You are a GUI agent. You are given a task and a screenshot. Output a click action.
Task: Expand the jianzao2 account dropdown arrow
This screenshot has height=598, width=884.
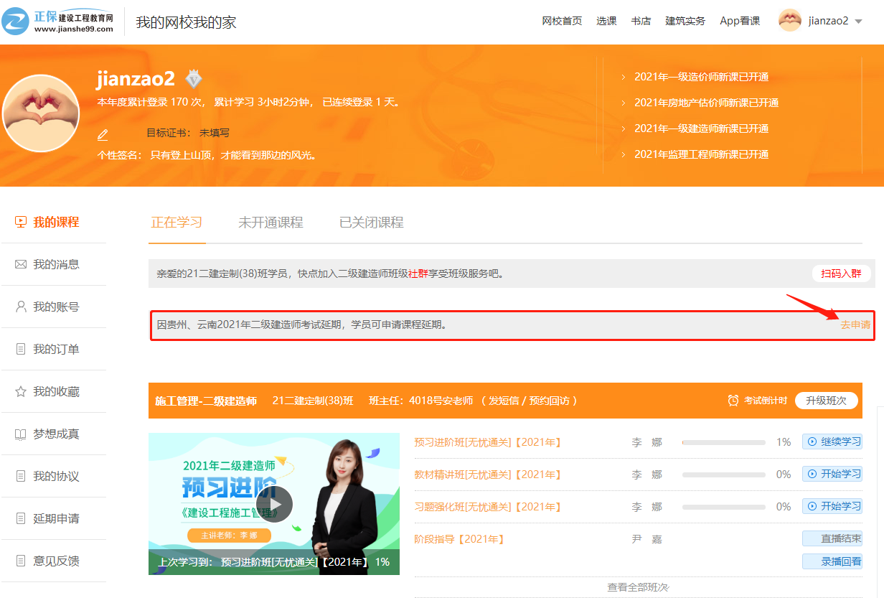(x=859, y=22)
